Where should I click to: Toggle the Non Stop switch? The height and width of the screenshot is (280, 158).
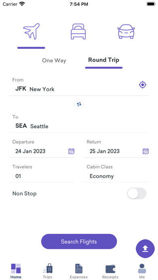point(137,194)
